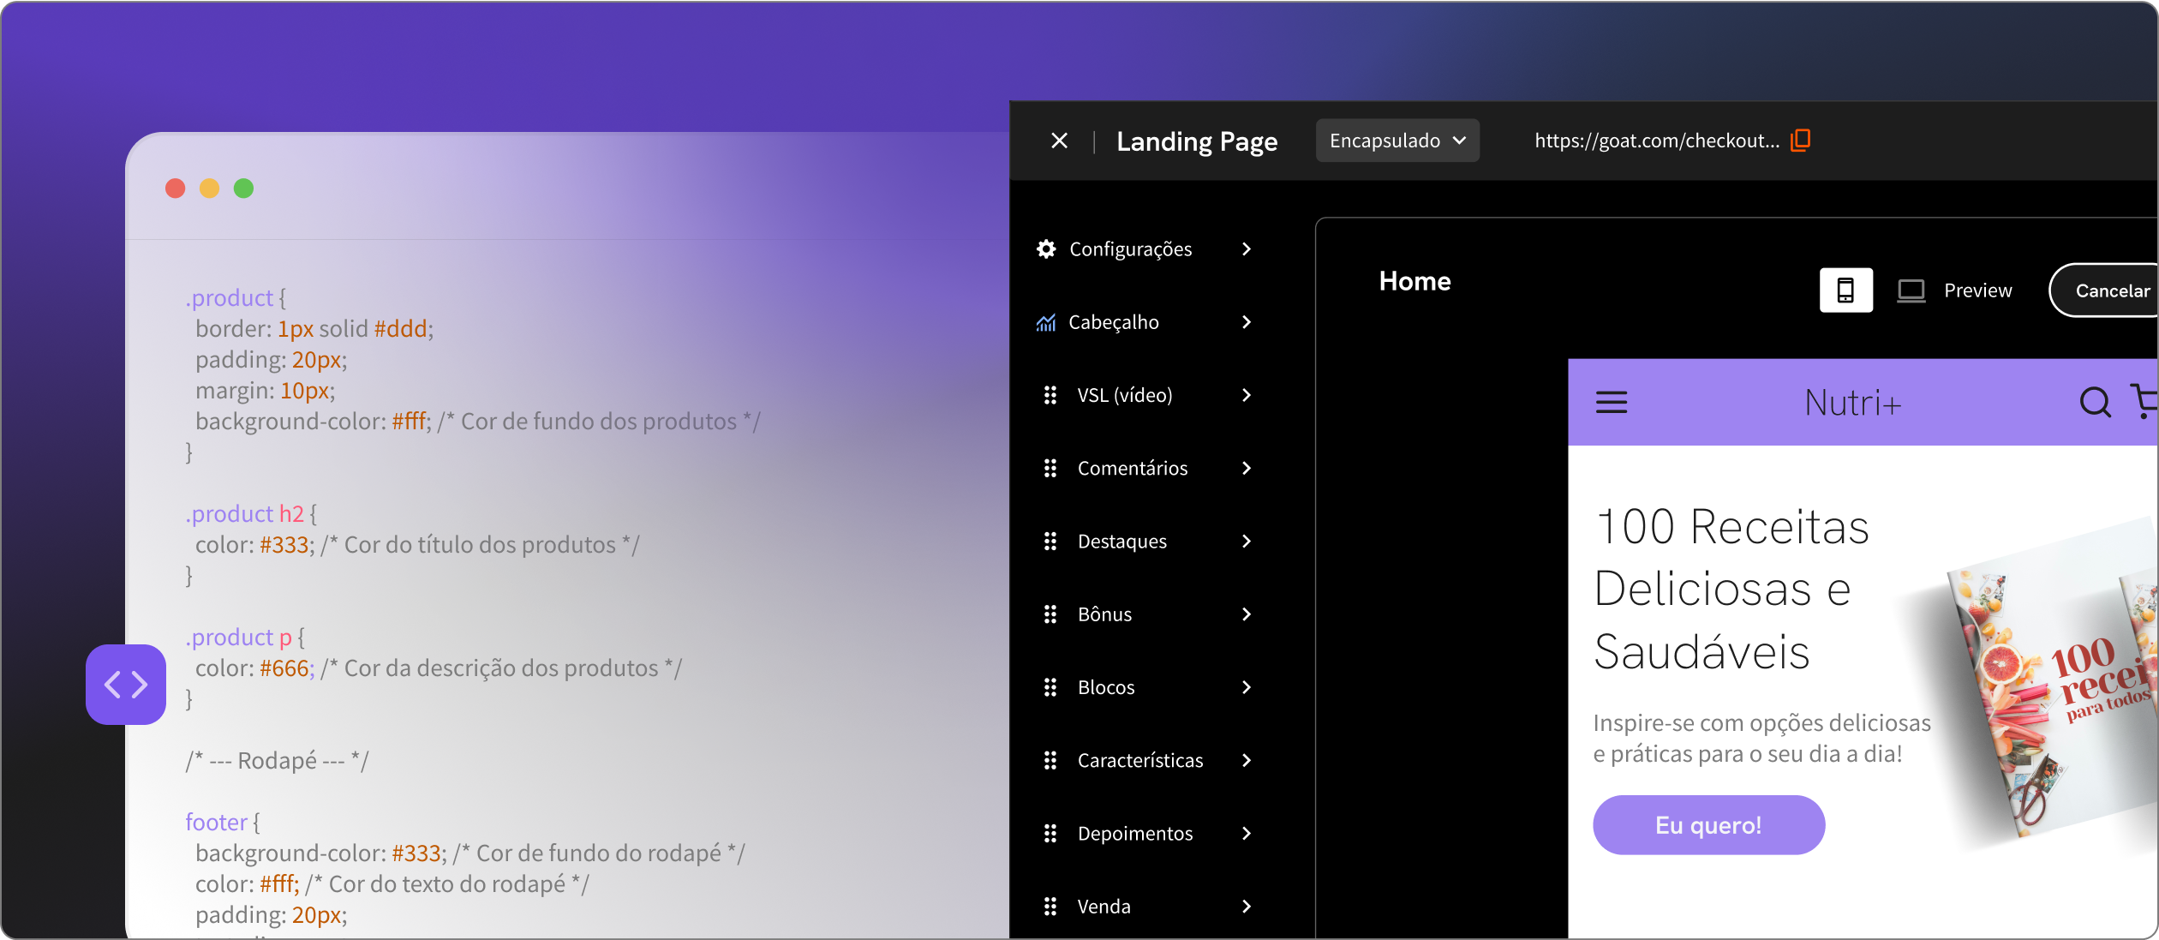Click the Cancelar button

(2104, 290)
